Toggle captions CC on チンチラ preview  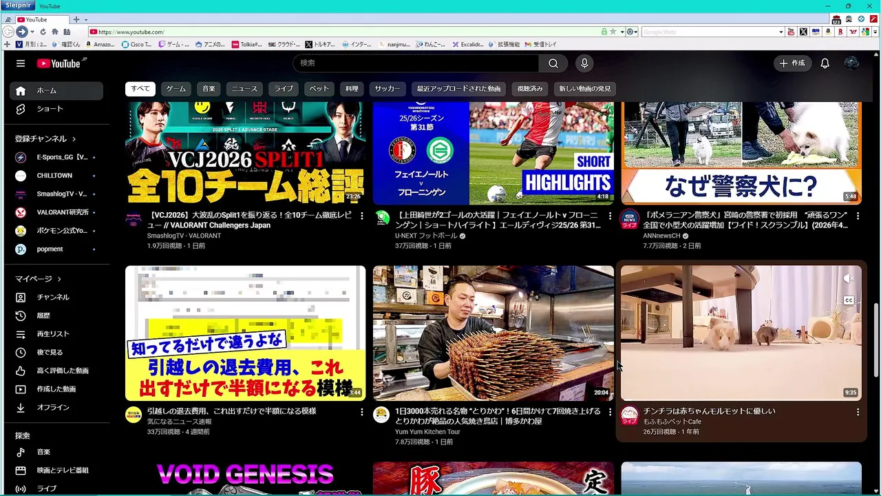click(849, 300)
